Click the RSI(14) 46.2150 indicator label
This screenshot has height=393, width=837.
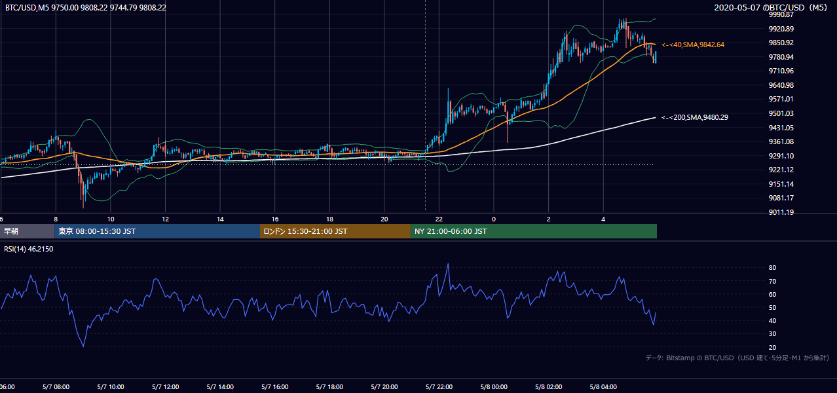(x=29, y=250)
